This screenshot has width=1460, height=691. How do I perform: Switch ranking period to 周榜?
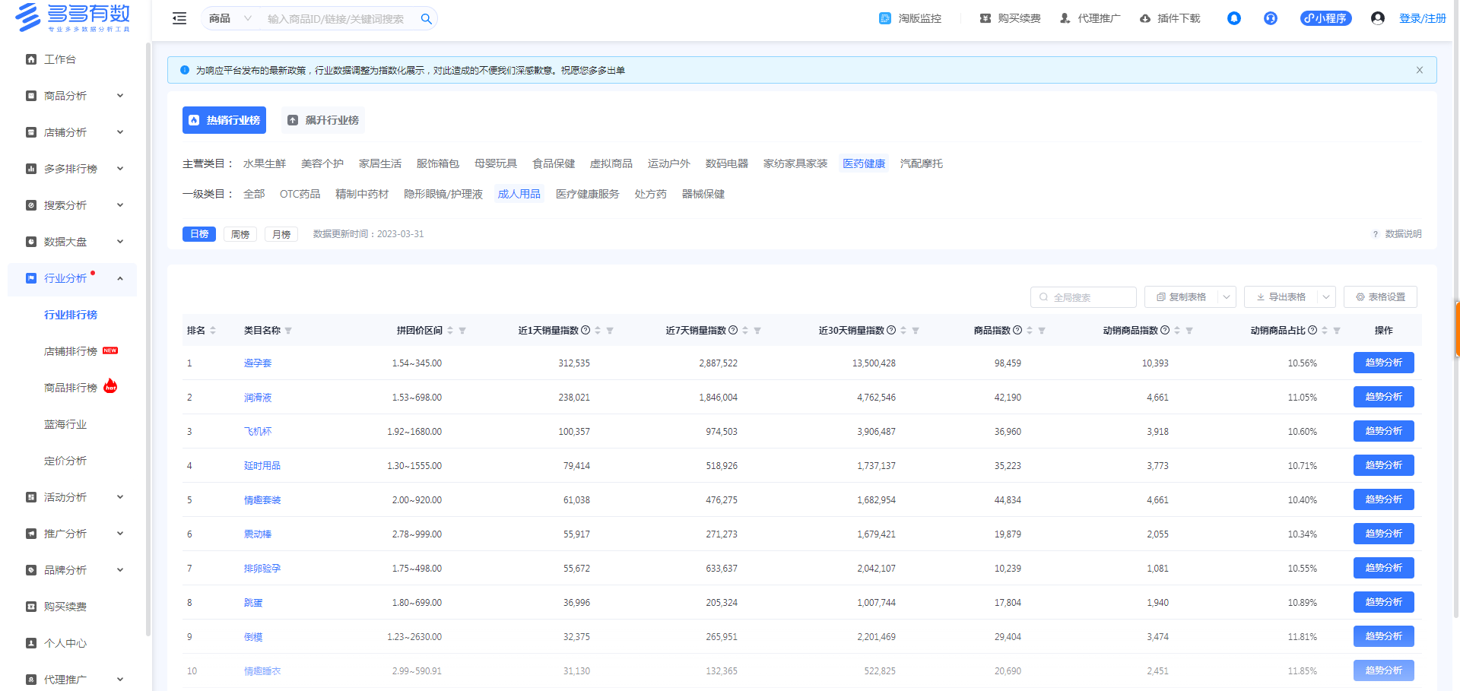coord(240,234)
